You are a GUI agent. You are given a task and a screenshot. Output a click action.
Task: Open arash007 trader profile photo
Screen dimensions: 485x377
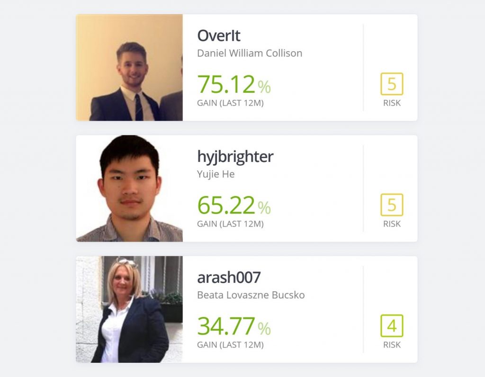click(129, 309)
